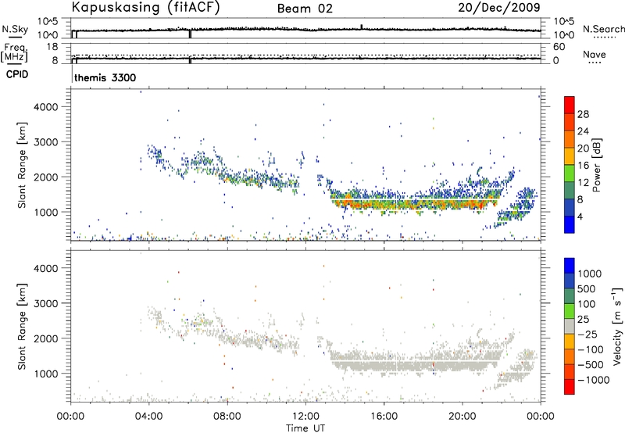This screenshot has height=433, width=625.
Task: Click the frequency trace line in Freq panel
Action: (x=305, y=59)
